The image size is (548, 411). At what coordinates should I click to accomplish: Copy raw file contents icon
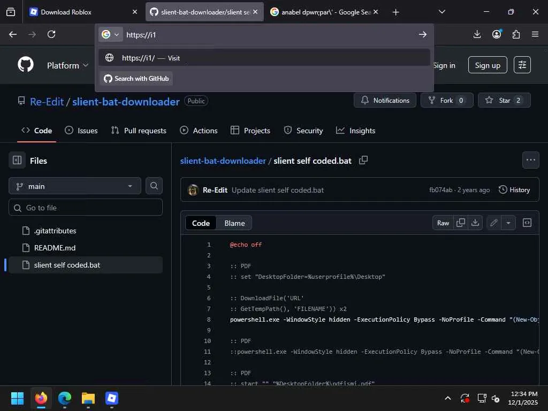(461, 223)
